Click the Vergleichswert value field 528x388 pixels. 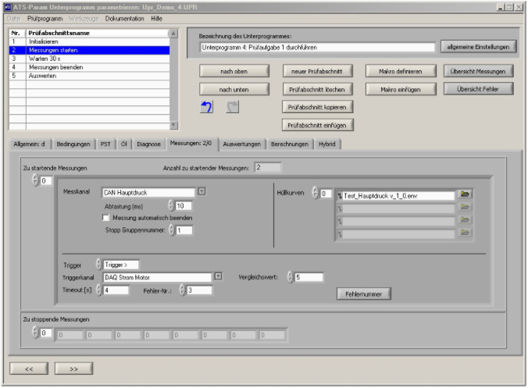(309, 277)
